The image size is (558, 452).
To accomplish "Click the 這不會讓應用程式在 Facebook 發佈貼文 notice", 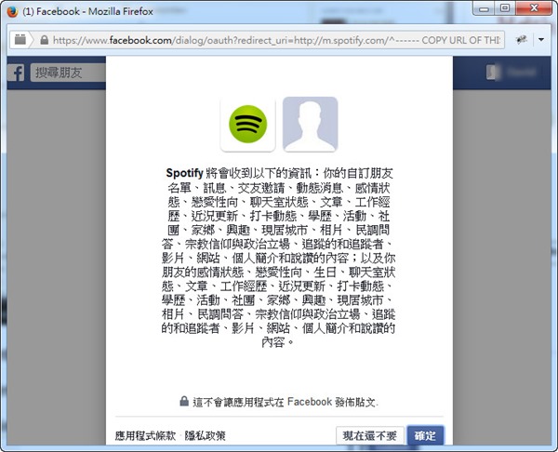I will [286, 402].
